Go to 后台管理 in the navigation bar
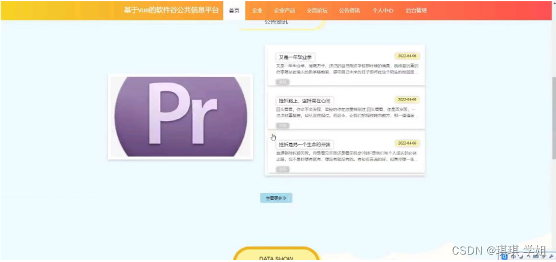The image size is (556, 262). coord(416,11)
